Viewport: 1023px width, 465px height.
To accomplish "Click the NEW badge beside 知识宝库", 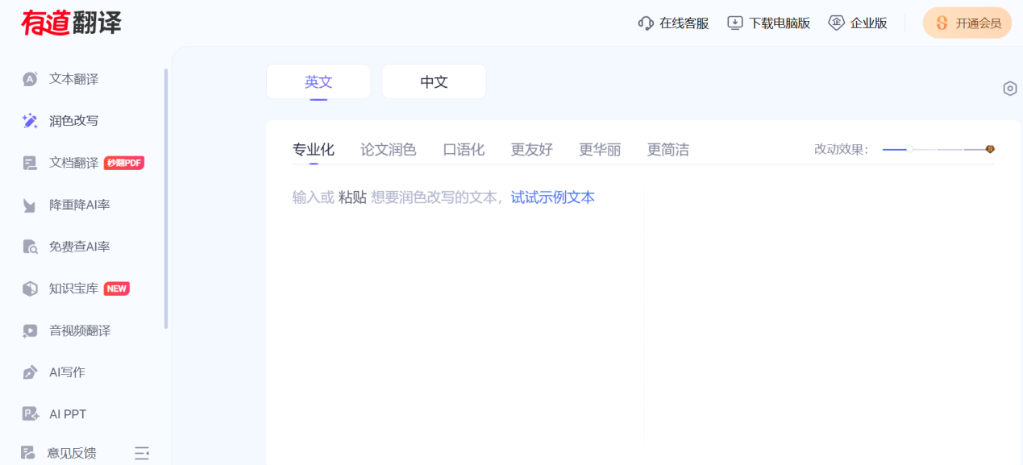I will pos(117,289).
